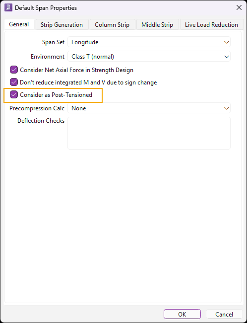This screenshot has height=323, width=247.
Task: Confirm with the OK button
Action: point(182,315)
